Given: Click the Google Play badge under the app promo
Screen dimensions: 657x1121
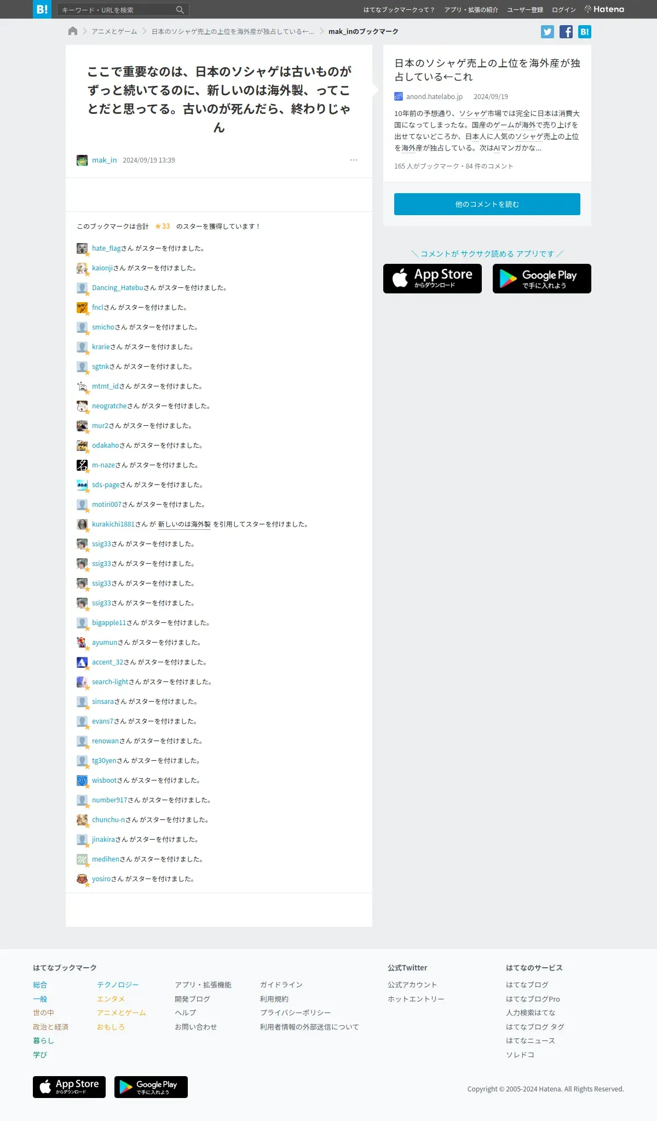Looking at the screenshot, I should (x=542, y=279).
